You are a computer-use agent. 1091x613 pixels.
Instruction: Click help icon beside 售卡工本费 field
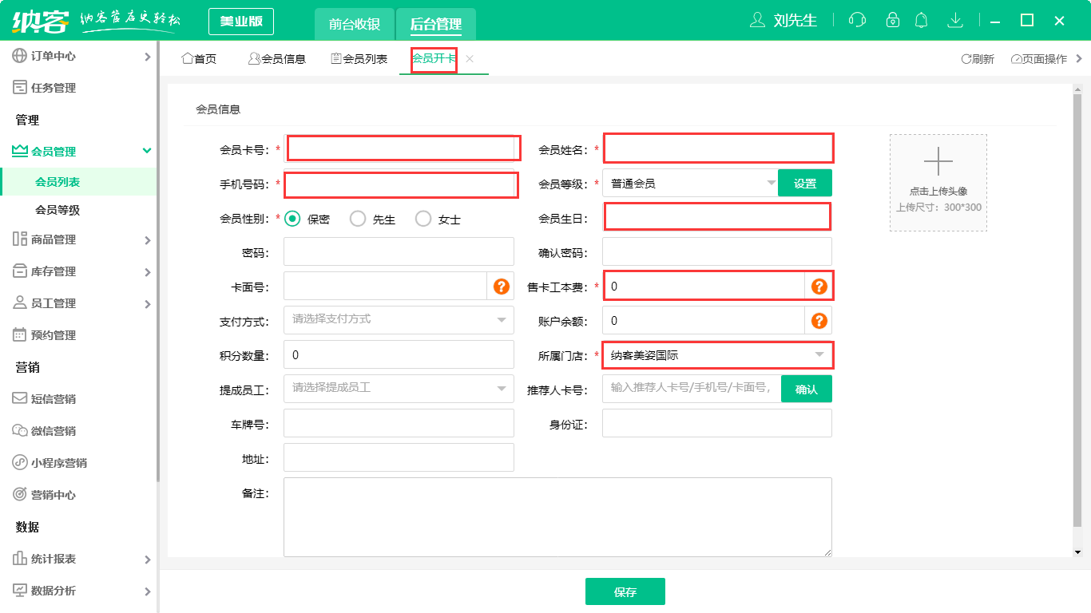pyautogui.click(x=819, y=287)
